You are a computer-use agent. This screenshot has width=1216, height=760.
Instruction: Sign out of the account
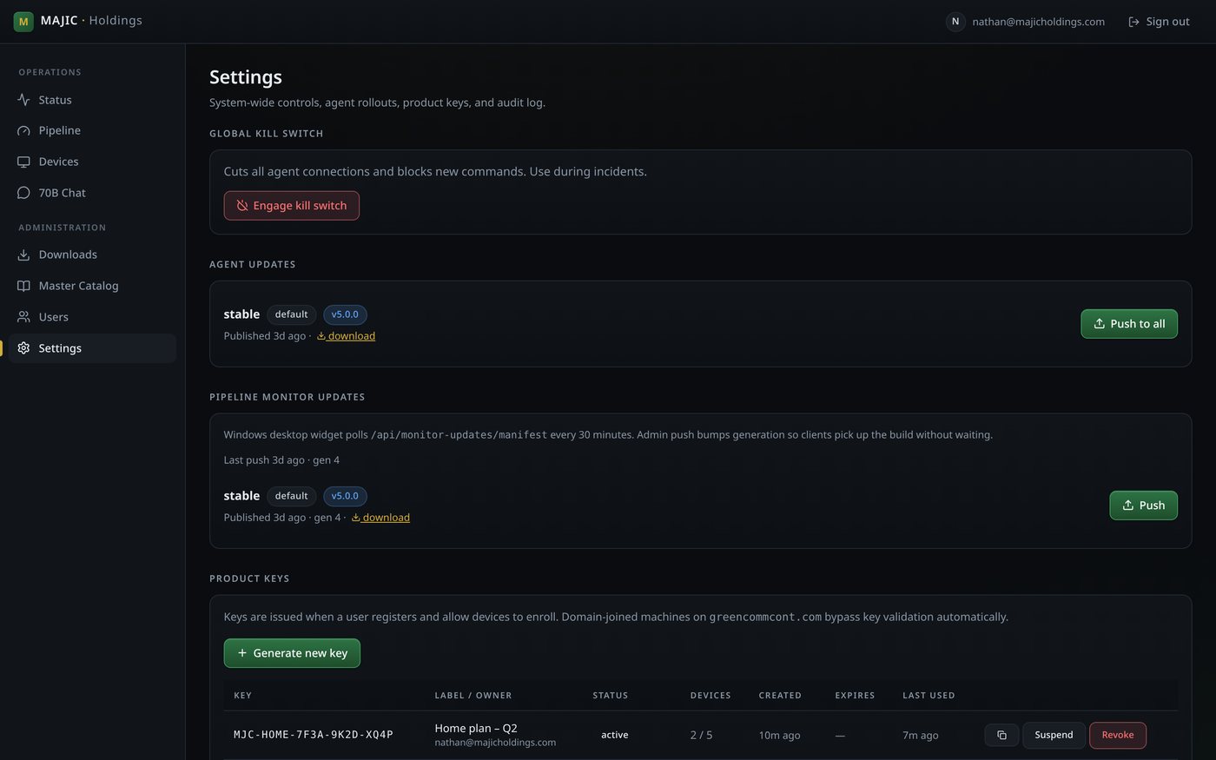pyautogui.click(x=1159, y=22)
